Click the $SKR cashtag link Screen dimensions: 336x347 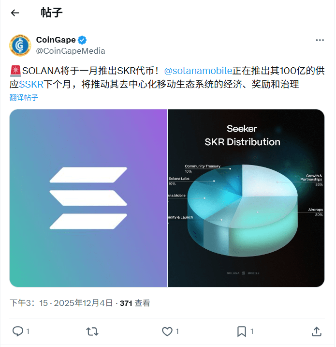[x=31, y=84]
